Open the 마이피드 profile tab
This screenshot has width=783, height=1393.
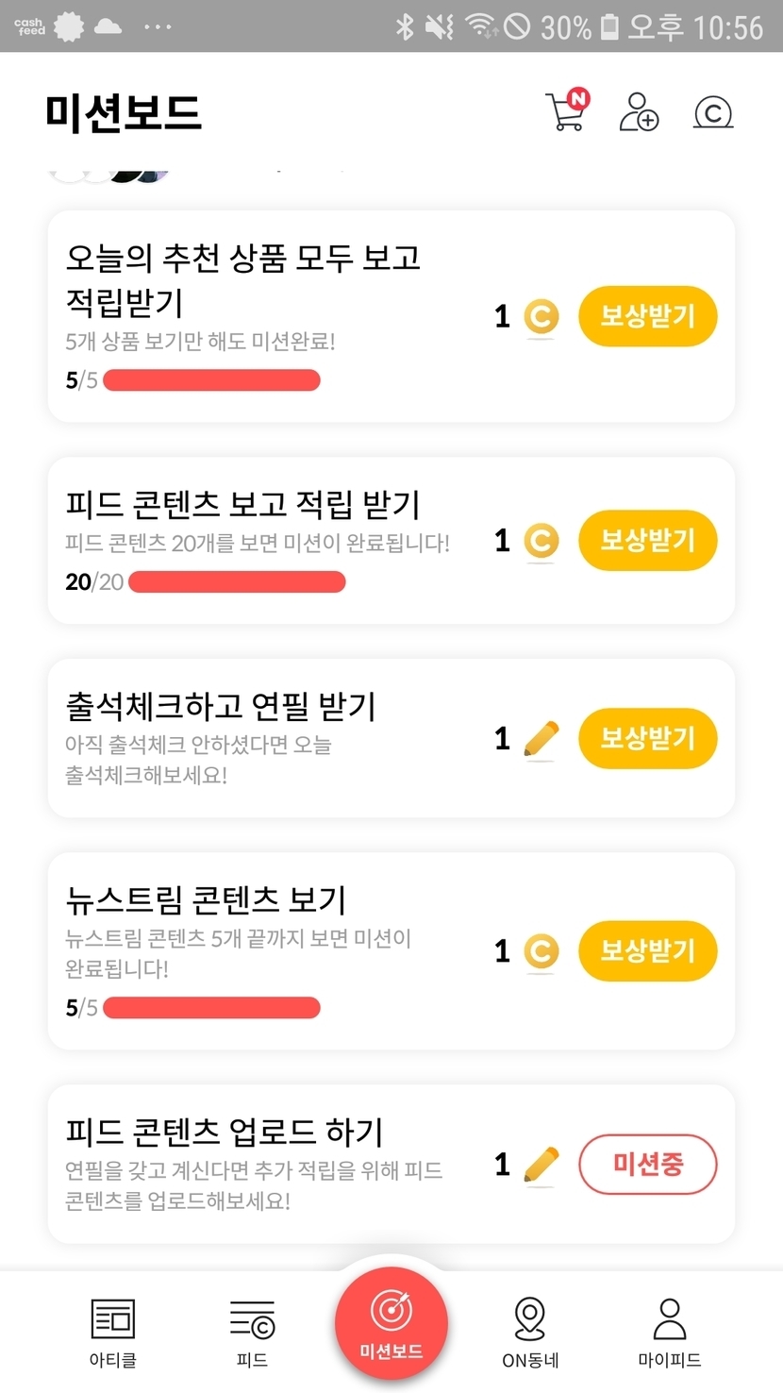click(670, 1331)
